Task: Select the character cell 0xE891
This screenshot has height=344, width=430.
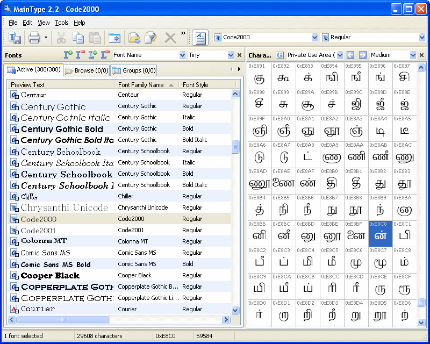Action: coord(260,76)
